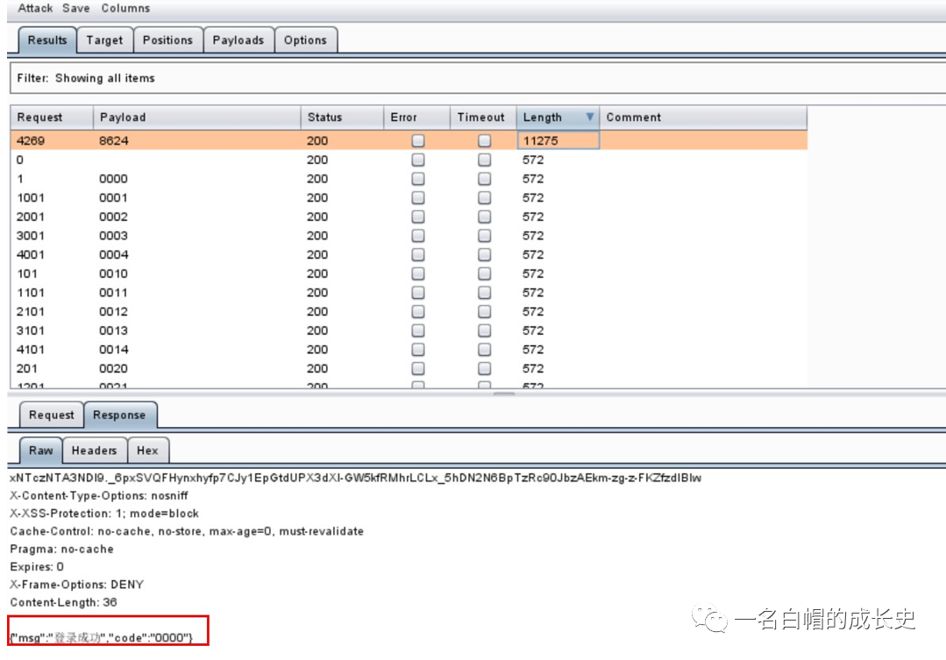Sort by the Payload column header
Image resolution: width=946 pixels, height=660 pixels.
coord(196,117)
